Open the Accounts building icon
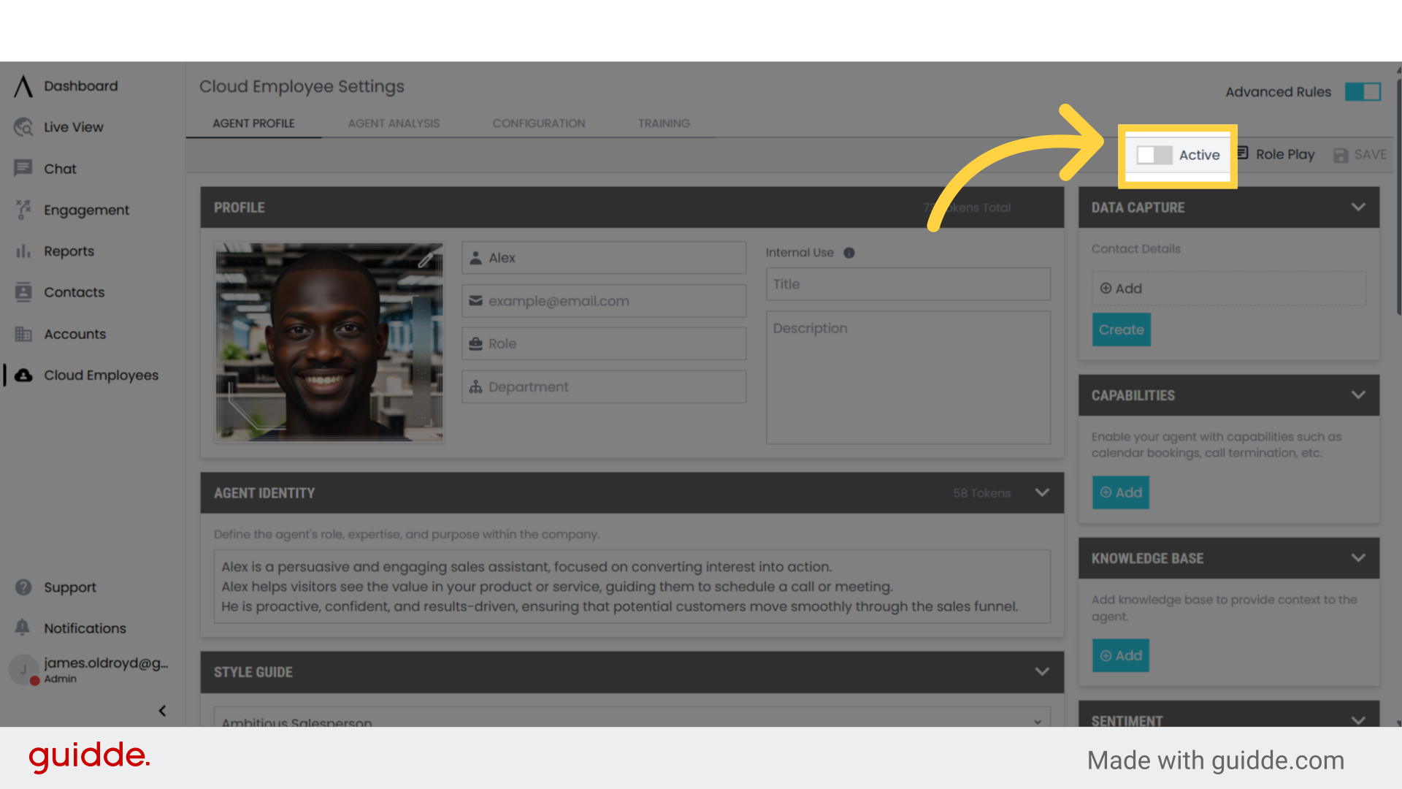Screen dimensions: 1402x789 pyautogui.click(x=23, y=334)
